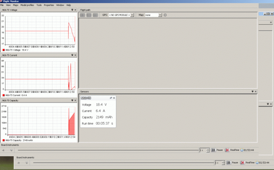This screenshot has width=274, height=170.
Task: Open the MUI-75 Capacity panel options arrow
Action: coord(72,100)
